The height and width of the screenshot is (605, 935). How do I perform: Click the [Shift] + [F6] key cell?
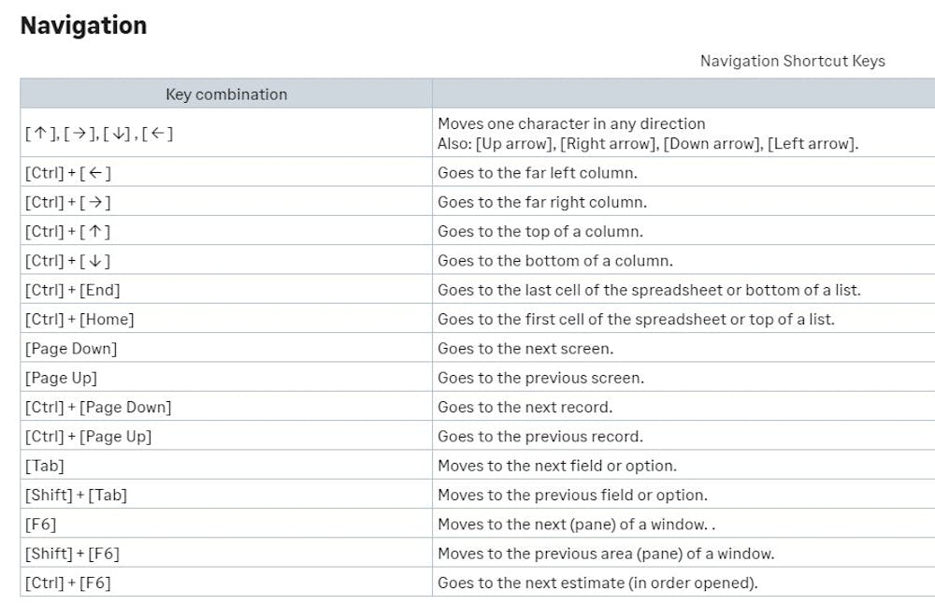(72, 554)
